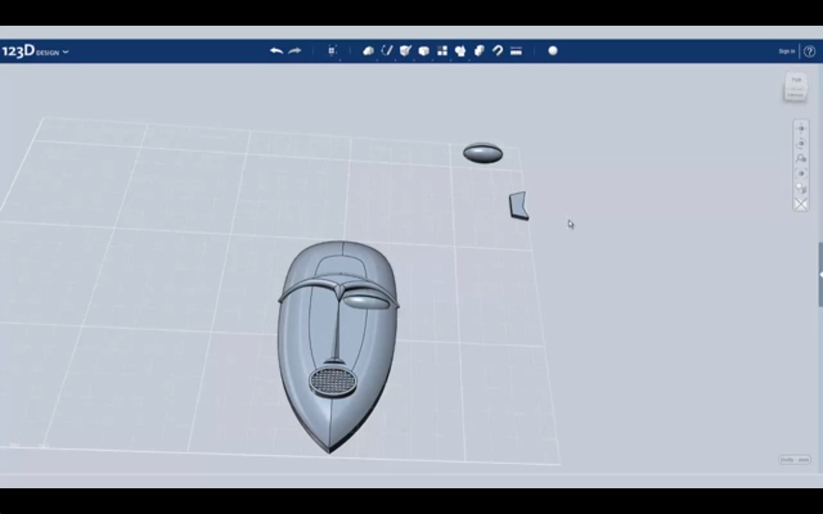Screen dimensions: 823x514
Task: Select the detached oval eye shape
Action: coord(483,153)
